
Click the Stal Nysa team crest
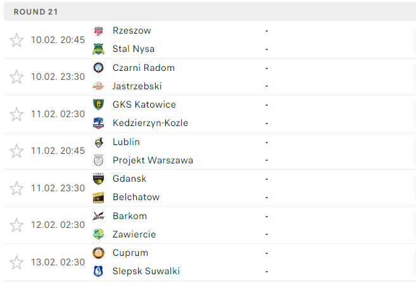coord(98,49)
